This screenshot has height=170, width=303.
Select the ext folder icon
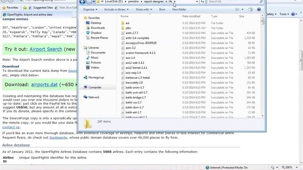(123, 23)
